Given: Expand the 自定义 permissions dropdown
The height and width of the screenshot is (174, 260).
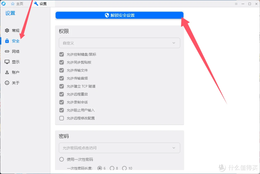Looking at the screenshot, I should pos(119,43).
